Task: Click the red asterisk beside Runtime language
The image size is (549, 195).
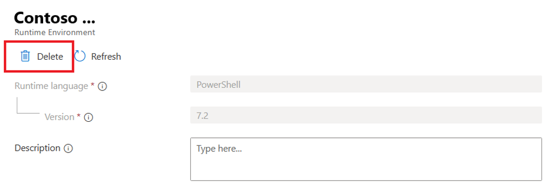Action: (92, 85)
